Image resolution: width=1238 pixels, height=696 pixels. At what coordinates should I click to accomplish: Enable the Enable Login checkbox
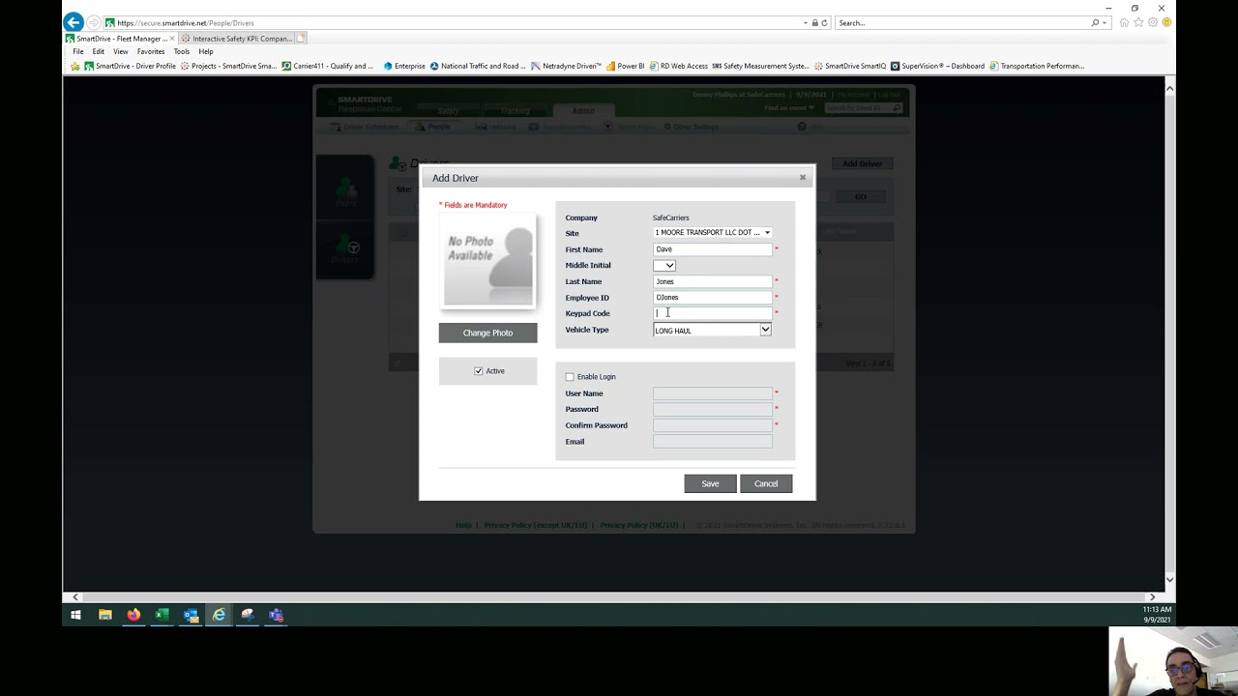click(570, 377)
